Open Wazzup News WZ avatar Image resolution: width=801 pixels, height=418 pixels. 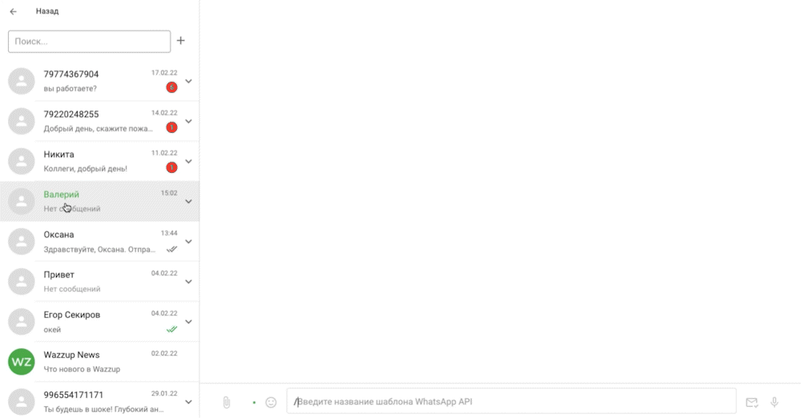22,362
